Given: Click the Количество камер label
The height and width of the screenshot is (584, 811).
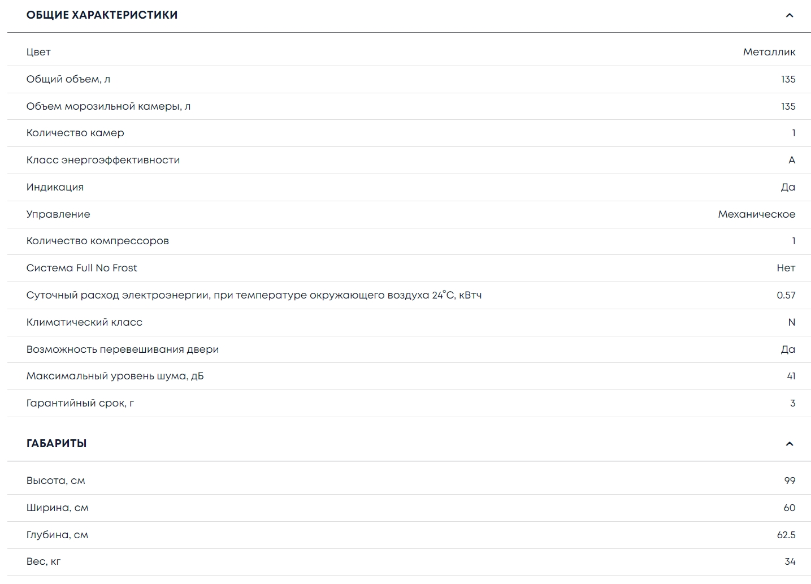Looking at the screenshot, I should [75, 133].
